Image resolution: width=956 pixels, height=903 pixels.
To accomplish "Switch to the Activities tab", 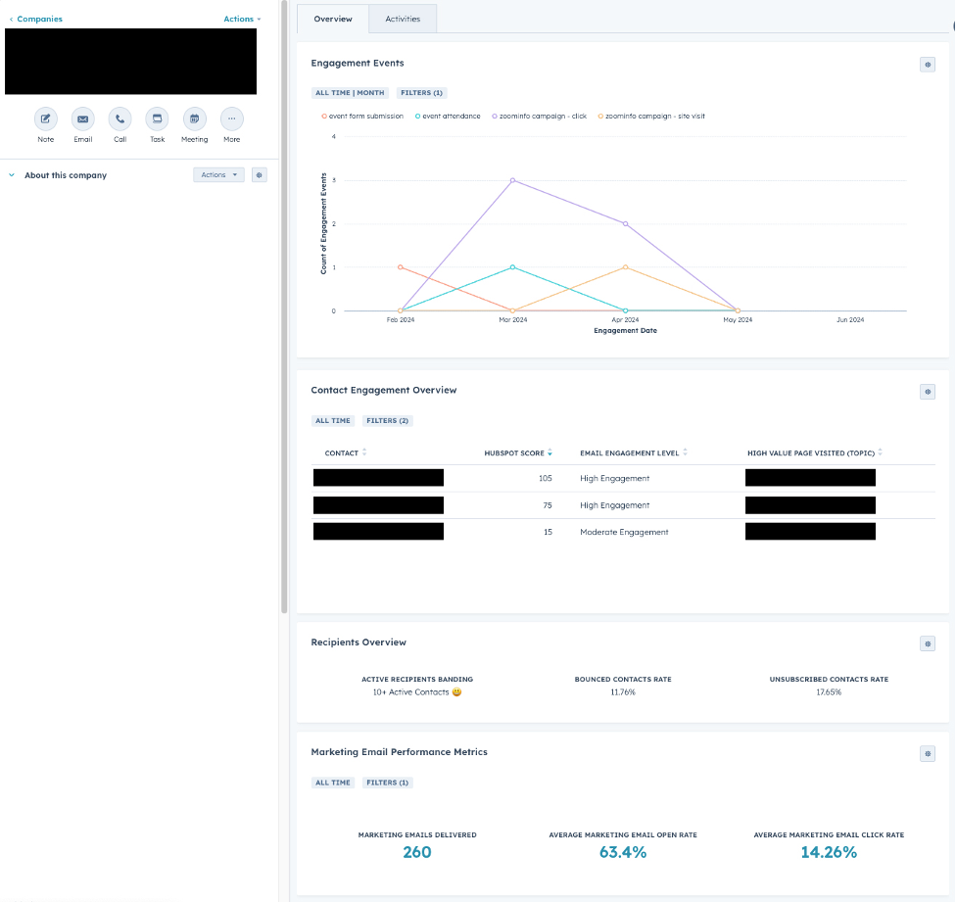I will click(x=403, y=19).
